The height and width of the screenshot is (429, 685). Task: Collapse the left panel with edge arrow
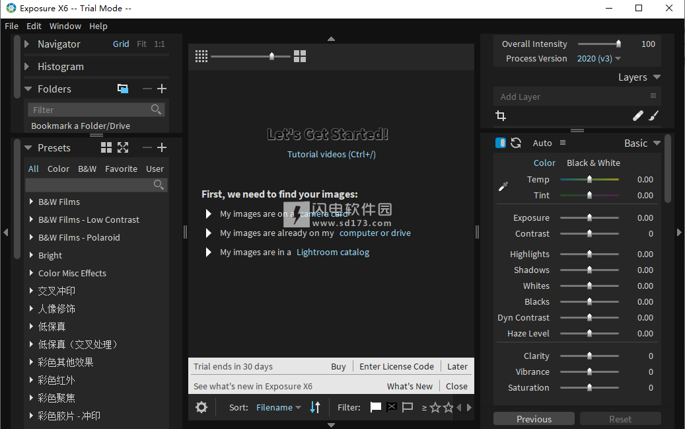tap(6, 232)
